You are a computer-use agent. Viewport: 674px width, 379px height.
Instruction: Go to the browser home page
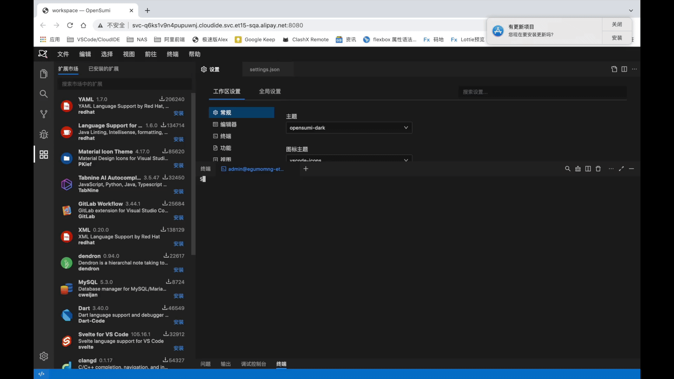[83, 25]
